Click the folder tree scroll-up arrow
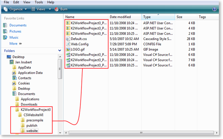This screenshot has height=139, width=223. pos(60,56)
